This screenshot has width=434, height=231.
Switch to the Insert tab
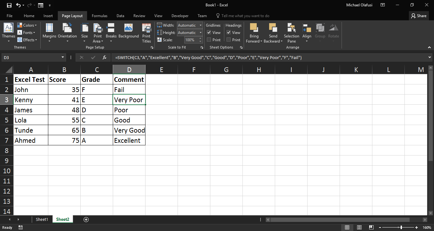(x=48, y=16)
